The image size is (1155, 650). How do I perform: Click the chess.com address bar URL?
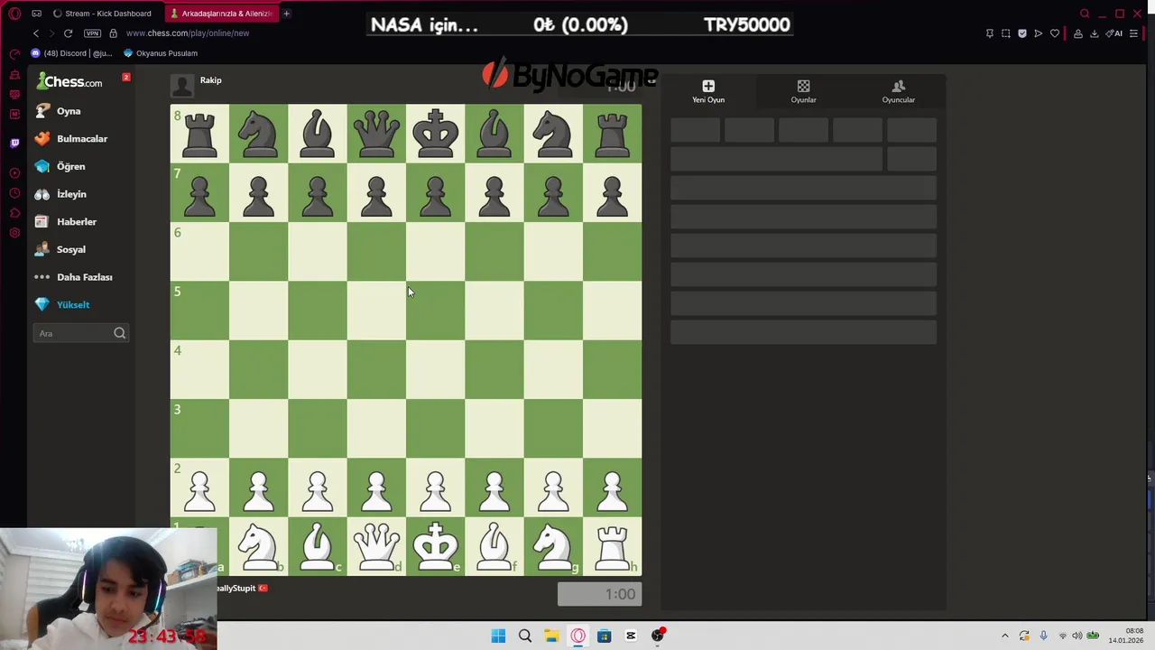tap(188, 33)
